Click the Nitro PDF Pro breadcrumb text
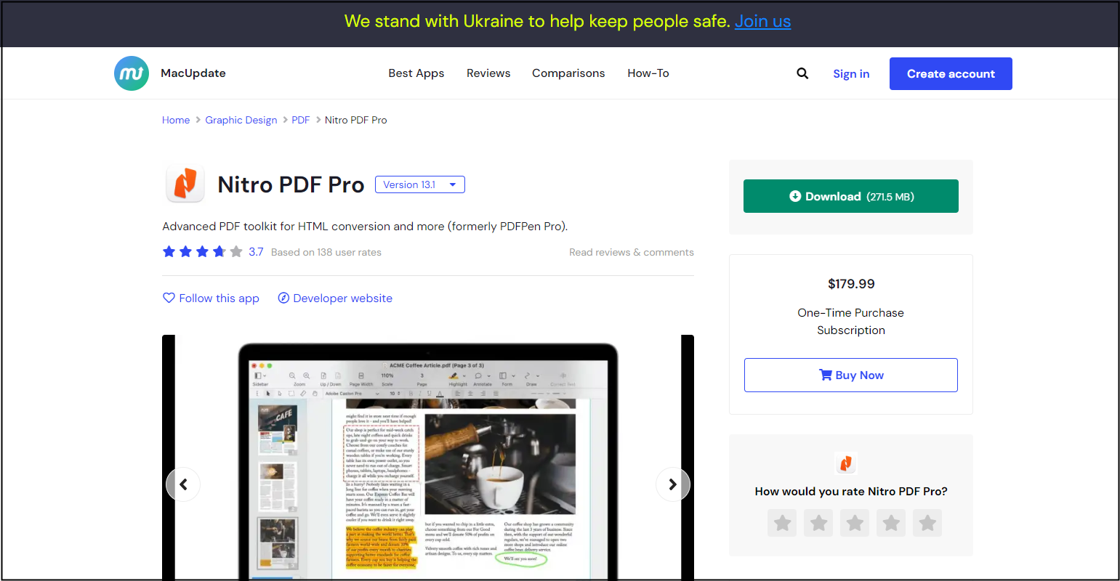Screen dimensions: 1120x581 coord(356,120)
